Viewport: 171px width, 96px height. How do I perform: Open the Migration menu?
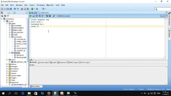50,5
